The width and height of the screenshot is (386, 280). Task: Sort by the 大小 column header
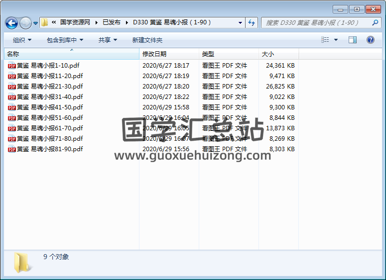point(279,54)
